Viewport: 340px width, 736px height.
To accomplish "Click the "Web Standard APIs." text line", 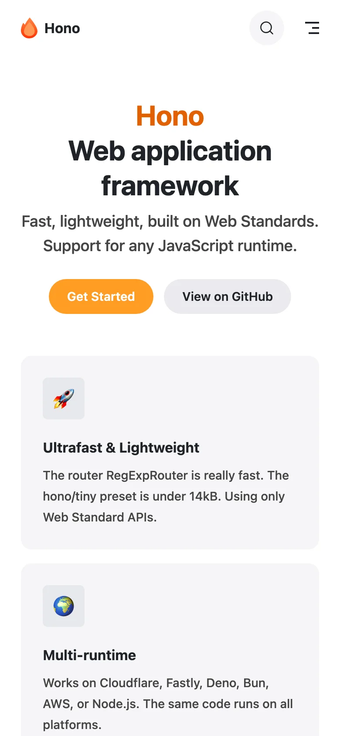I will 100,517.
